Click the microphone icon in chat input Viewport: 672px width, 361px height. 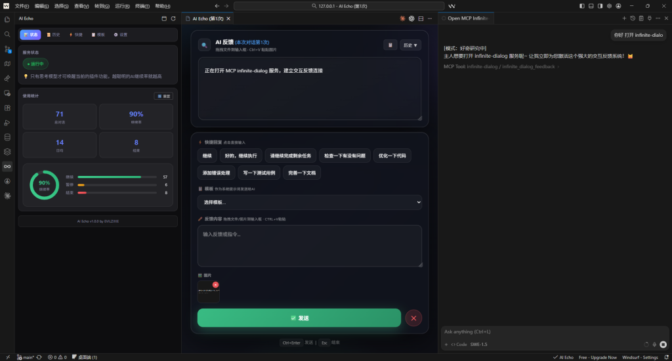(x=654, y=344)
